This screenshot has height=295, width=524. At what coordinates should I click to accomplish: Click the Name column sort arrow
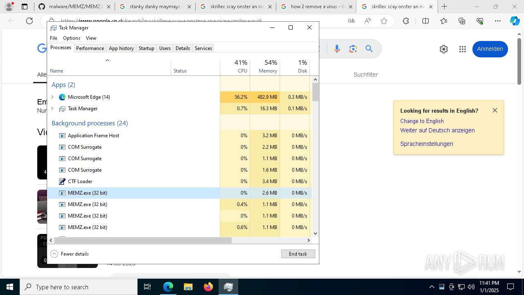[107, 61]
